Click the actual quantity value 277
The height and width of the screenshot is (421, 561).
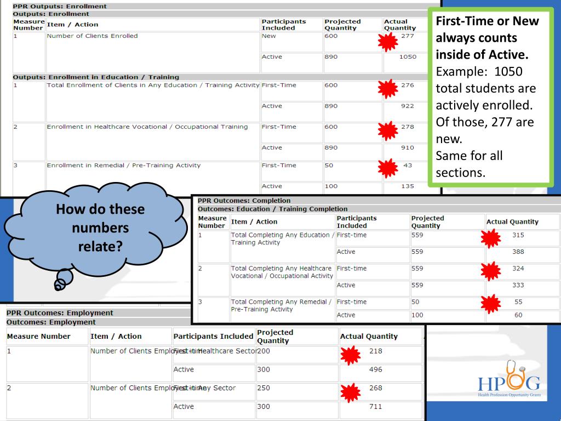pos(408,36)
